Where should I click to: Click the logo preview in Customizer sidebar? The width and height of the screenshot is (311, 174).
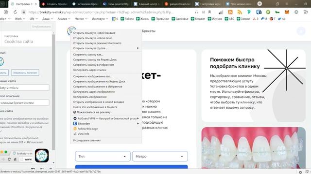1,61
